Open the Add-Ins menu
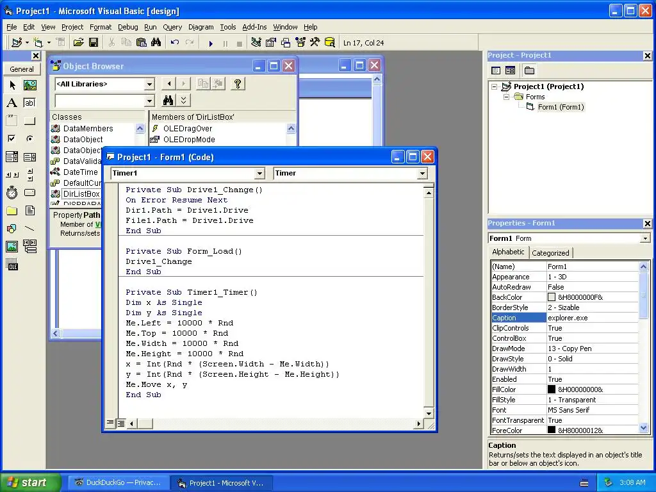The width and height of the screenshot is (656, 492). tap(254, 27)
